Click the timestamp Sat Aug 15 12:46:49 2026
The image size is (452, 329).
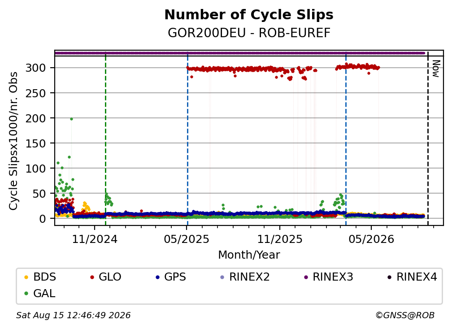click(73, 315)
